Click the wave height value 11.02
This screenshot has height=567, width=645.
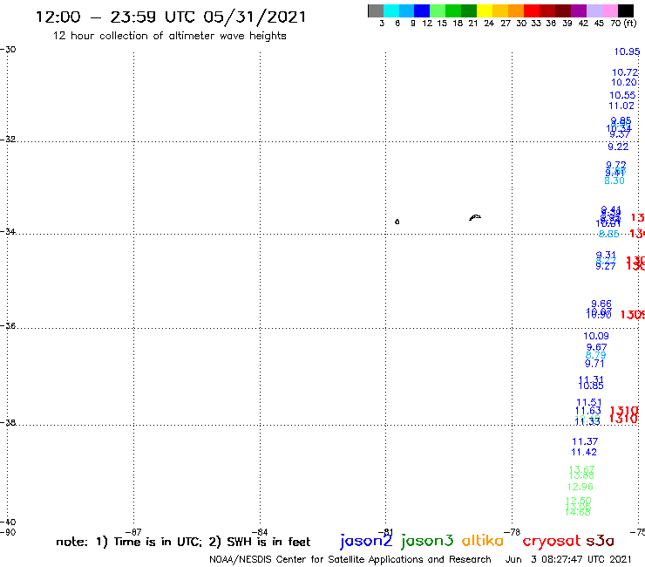621,106
